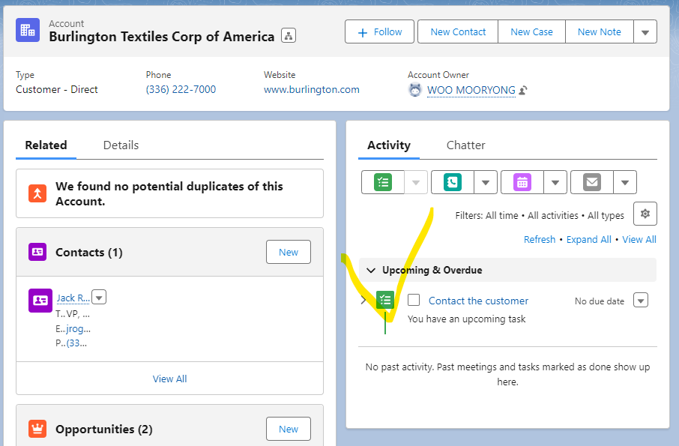Open the Contact the customer task actions menu
679x446 pixels.
(x=641, y=300)
